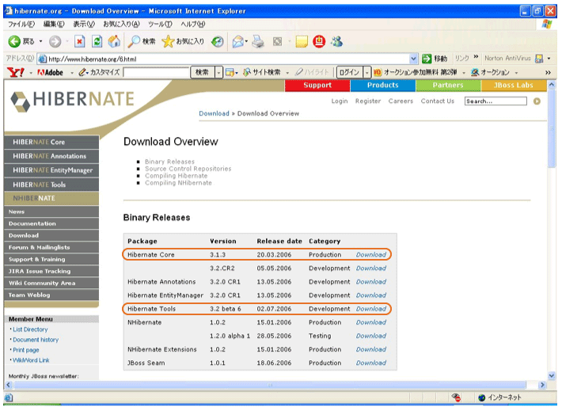Click the Forward arrow button
562x411 pixels.
click(55, 42)
